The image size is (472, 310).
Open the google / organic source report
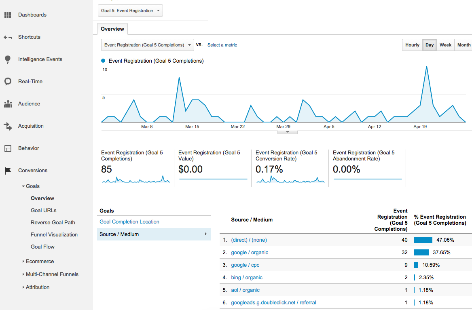click(250, 252)
